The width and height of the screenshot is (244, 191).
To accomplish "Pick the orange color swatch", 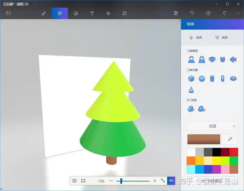I will coord(191,161).
